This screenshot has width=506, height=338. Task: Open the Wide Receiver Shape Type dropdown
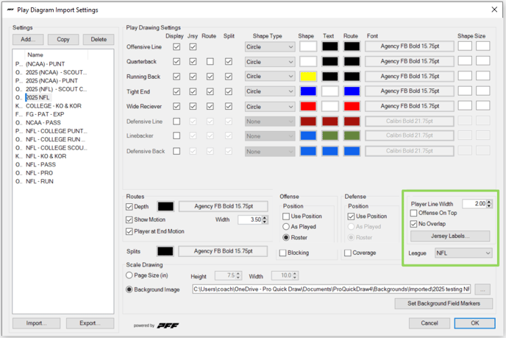tap(270, 107)
